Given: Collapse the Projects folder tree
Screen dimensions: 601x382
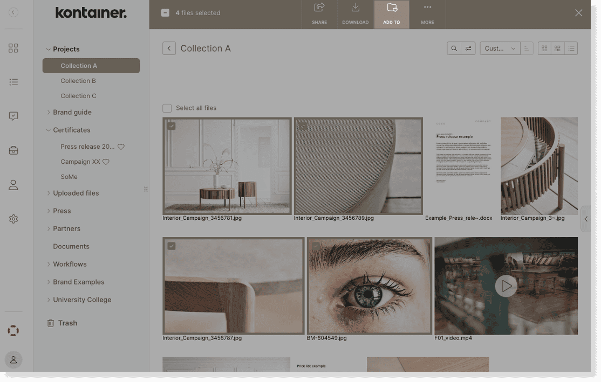Looking at the screenshot, I should point(49,50).
